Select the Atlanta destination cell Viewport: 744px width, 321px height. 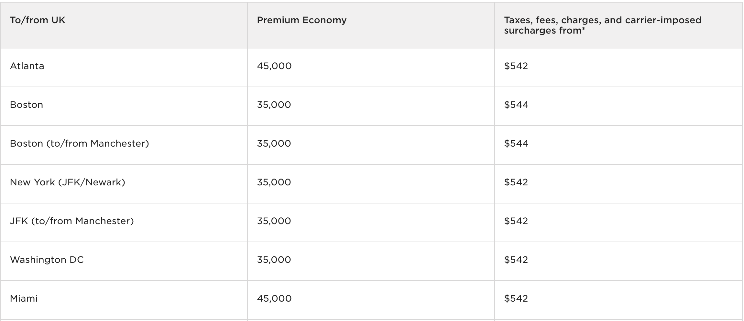[27, 66]
